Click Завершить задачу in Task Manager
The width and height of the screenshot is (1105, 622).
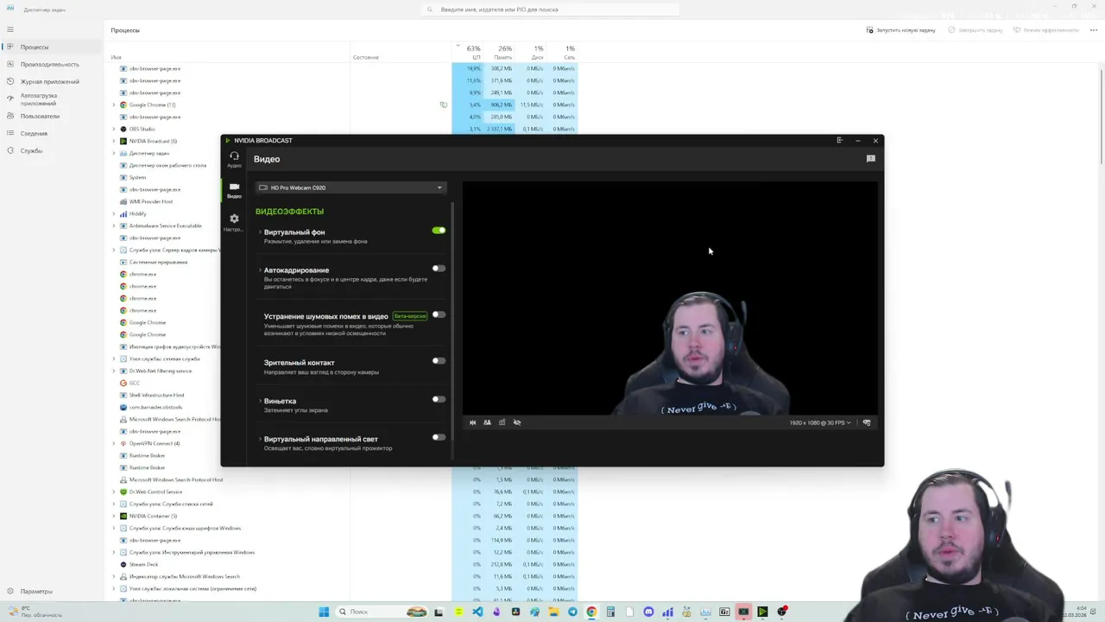tap(976, 30)
